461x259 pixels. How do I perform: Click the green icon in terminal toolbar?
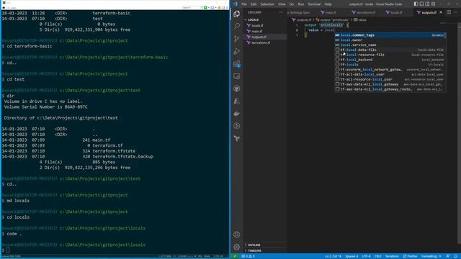205,7
